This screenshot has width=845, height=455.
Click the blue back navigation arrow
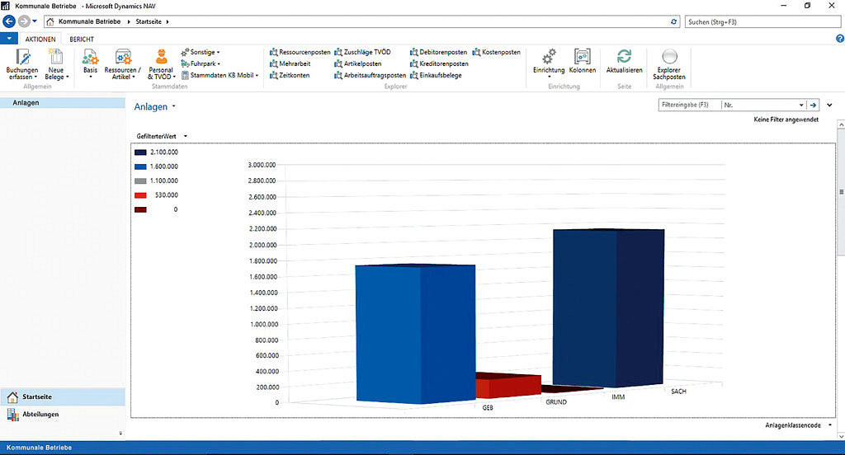tap(10, 21)
